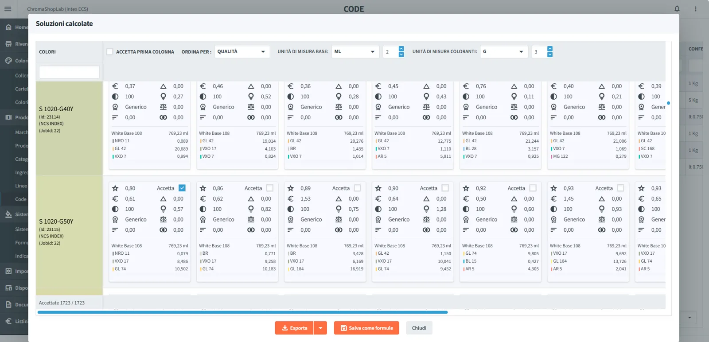Click the Salva come formule button
This screenshot has height=342, width=709.
[x=366, y=328]
